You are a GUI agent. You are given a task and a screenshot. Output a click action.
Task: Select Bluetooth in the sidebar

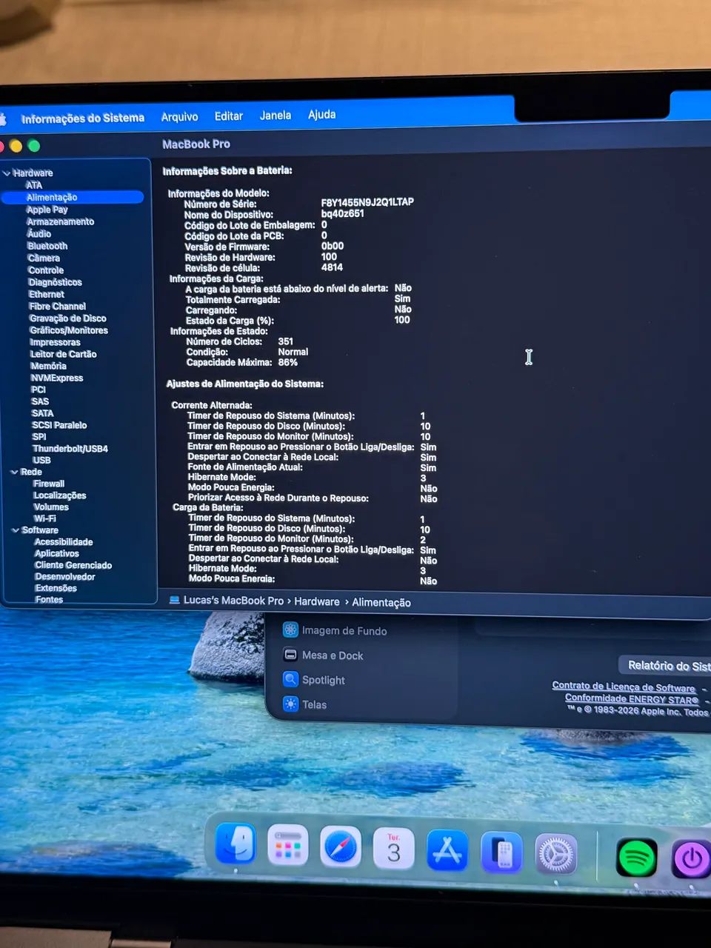click(47, 246)
